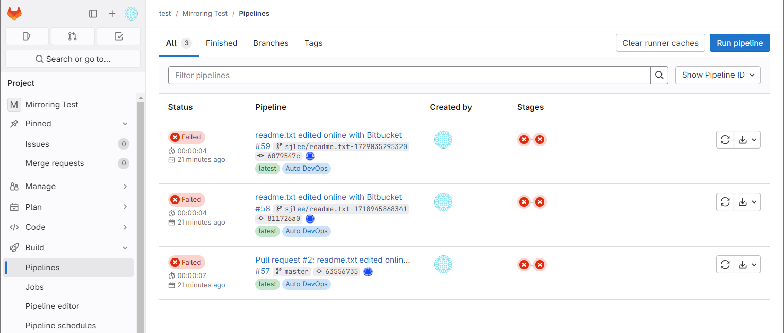Viewport: 784px width, 333px height.
Task: Retry pipeline #57 with the retry icon
Action: [725, 265]
